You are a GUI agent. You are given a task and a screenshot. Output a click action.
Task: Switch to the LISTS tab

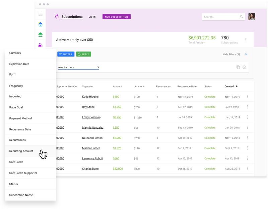pos(92,16)
